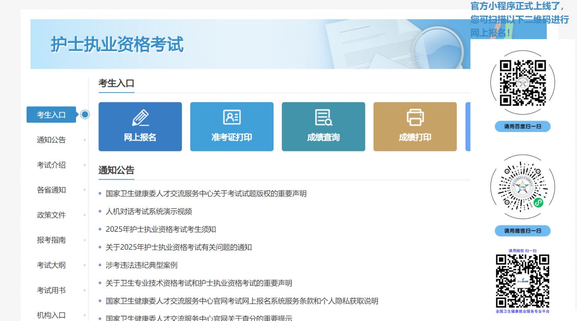577x321 pixels.
Task: Click the 通知公告 section heading
Action: coord(116,170)
